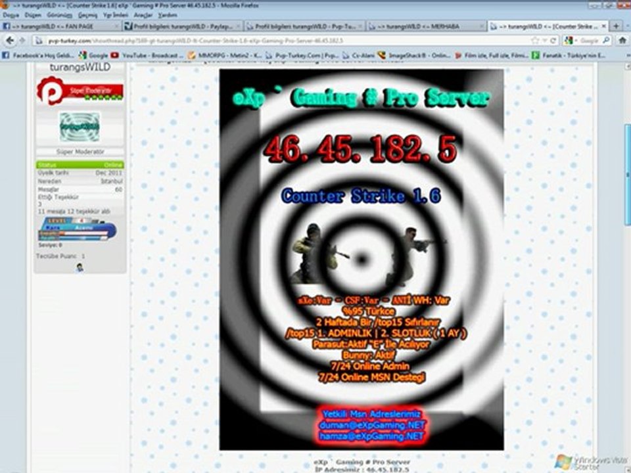Open the browser home page icon
The height and width of the screenshot is (473, 631).
tap(622, 40)
